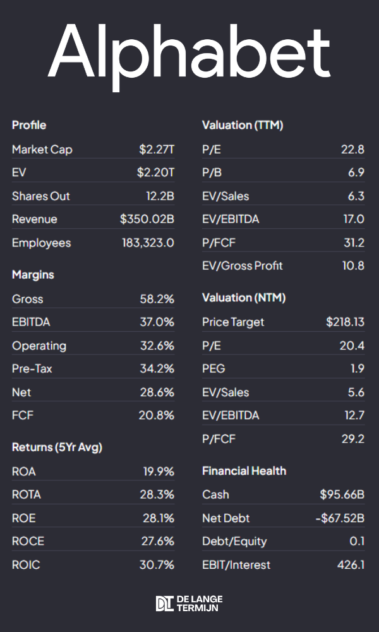Click the Market Cap value $2.27T
Viewport: 379px width, 632px height.
click(157, 150)
